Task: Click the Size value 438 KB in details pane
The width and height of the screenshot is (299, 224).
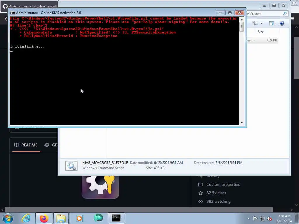Action: point(159,168)
